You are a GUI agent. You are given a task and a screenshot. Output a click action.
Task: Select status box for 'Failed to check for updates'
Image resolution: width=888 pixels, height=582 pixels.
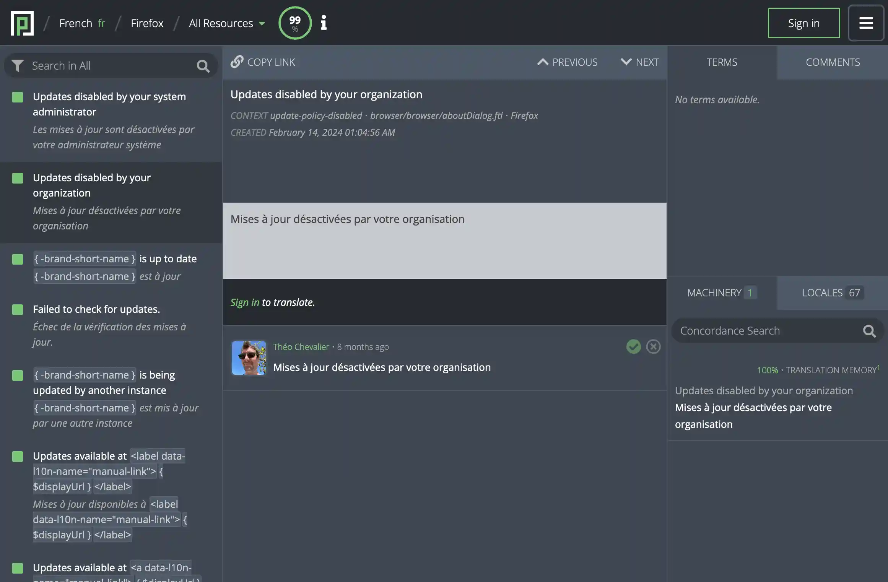[x=18, y=309]
